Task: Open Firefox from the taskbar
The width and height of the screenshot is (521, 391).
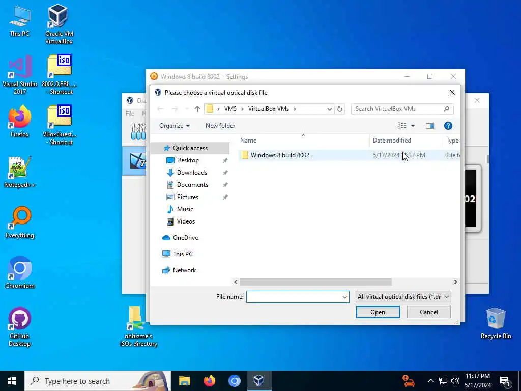Action: tap(209, 381)
